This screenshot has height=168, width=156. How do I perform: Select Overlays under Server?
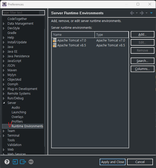(17, 117)
